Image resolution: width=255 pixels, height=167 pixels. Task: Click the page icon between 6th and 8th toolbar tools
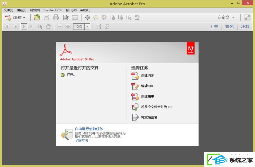click(121, 17)
